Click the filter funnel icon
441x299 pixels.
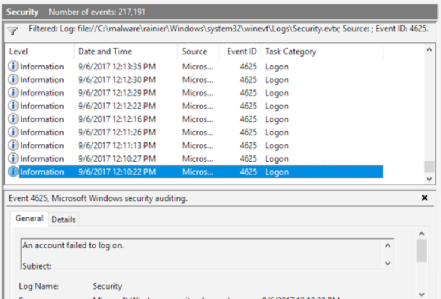pos(12,31)
